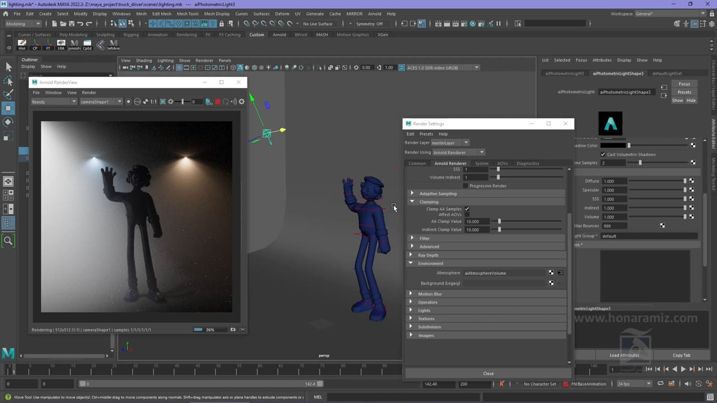
Task: Open the Render menu in Arnold RenderView
Action: 89,92
